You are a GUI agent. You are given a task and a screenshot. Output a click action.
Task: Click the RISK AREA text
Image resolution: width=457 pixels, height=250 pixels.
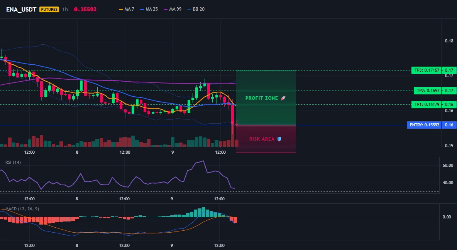262,139
